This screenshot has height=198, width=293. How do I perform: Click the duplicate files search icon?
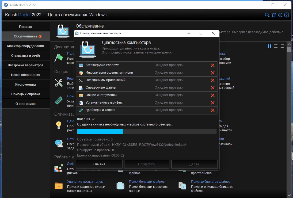pyautogui.click(x=182, y=186)
